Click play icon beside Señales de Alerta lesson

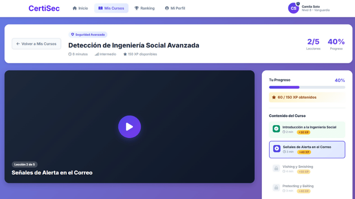[277, 149]
